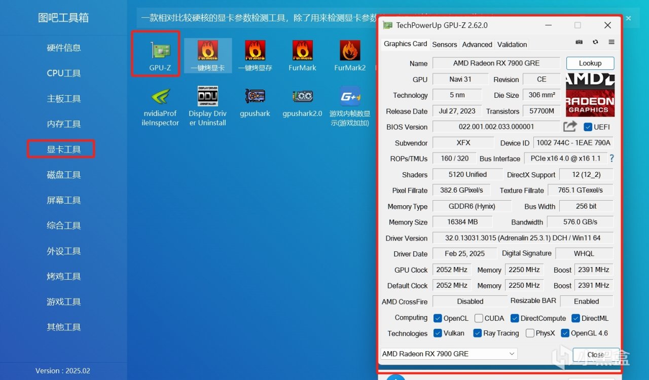Open 其他工具 in the sidebar
The image size is (649, 380).
point(64,327)
